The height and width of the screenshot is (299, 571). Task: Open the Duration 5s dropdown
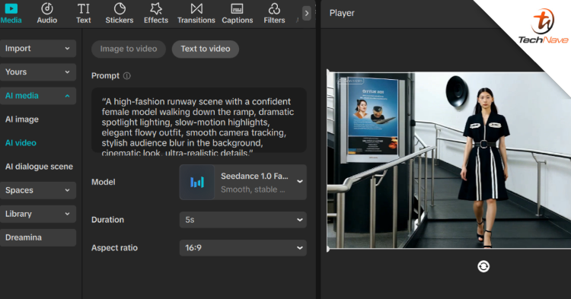click(243, 220)
